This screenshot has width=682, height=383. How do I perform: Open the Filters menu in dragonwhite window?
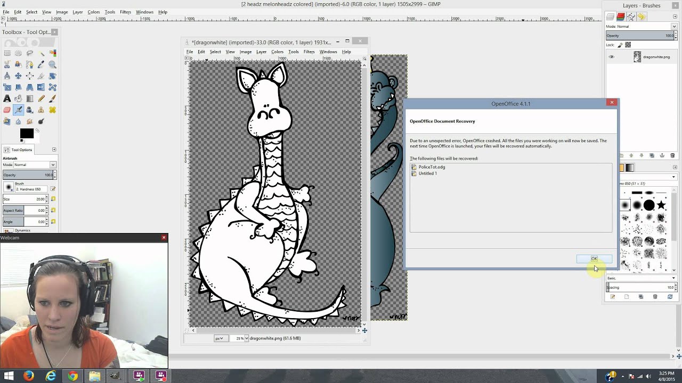[x=309, y=52]
